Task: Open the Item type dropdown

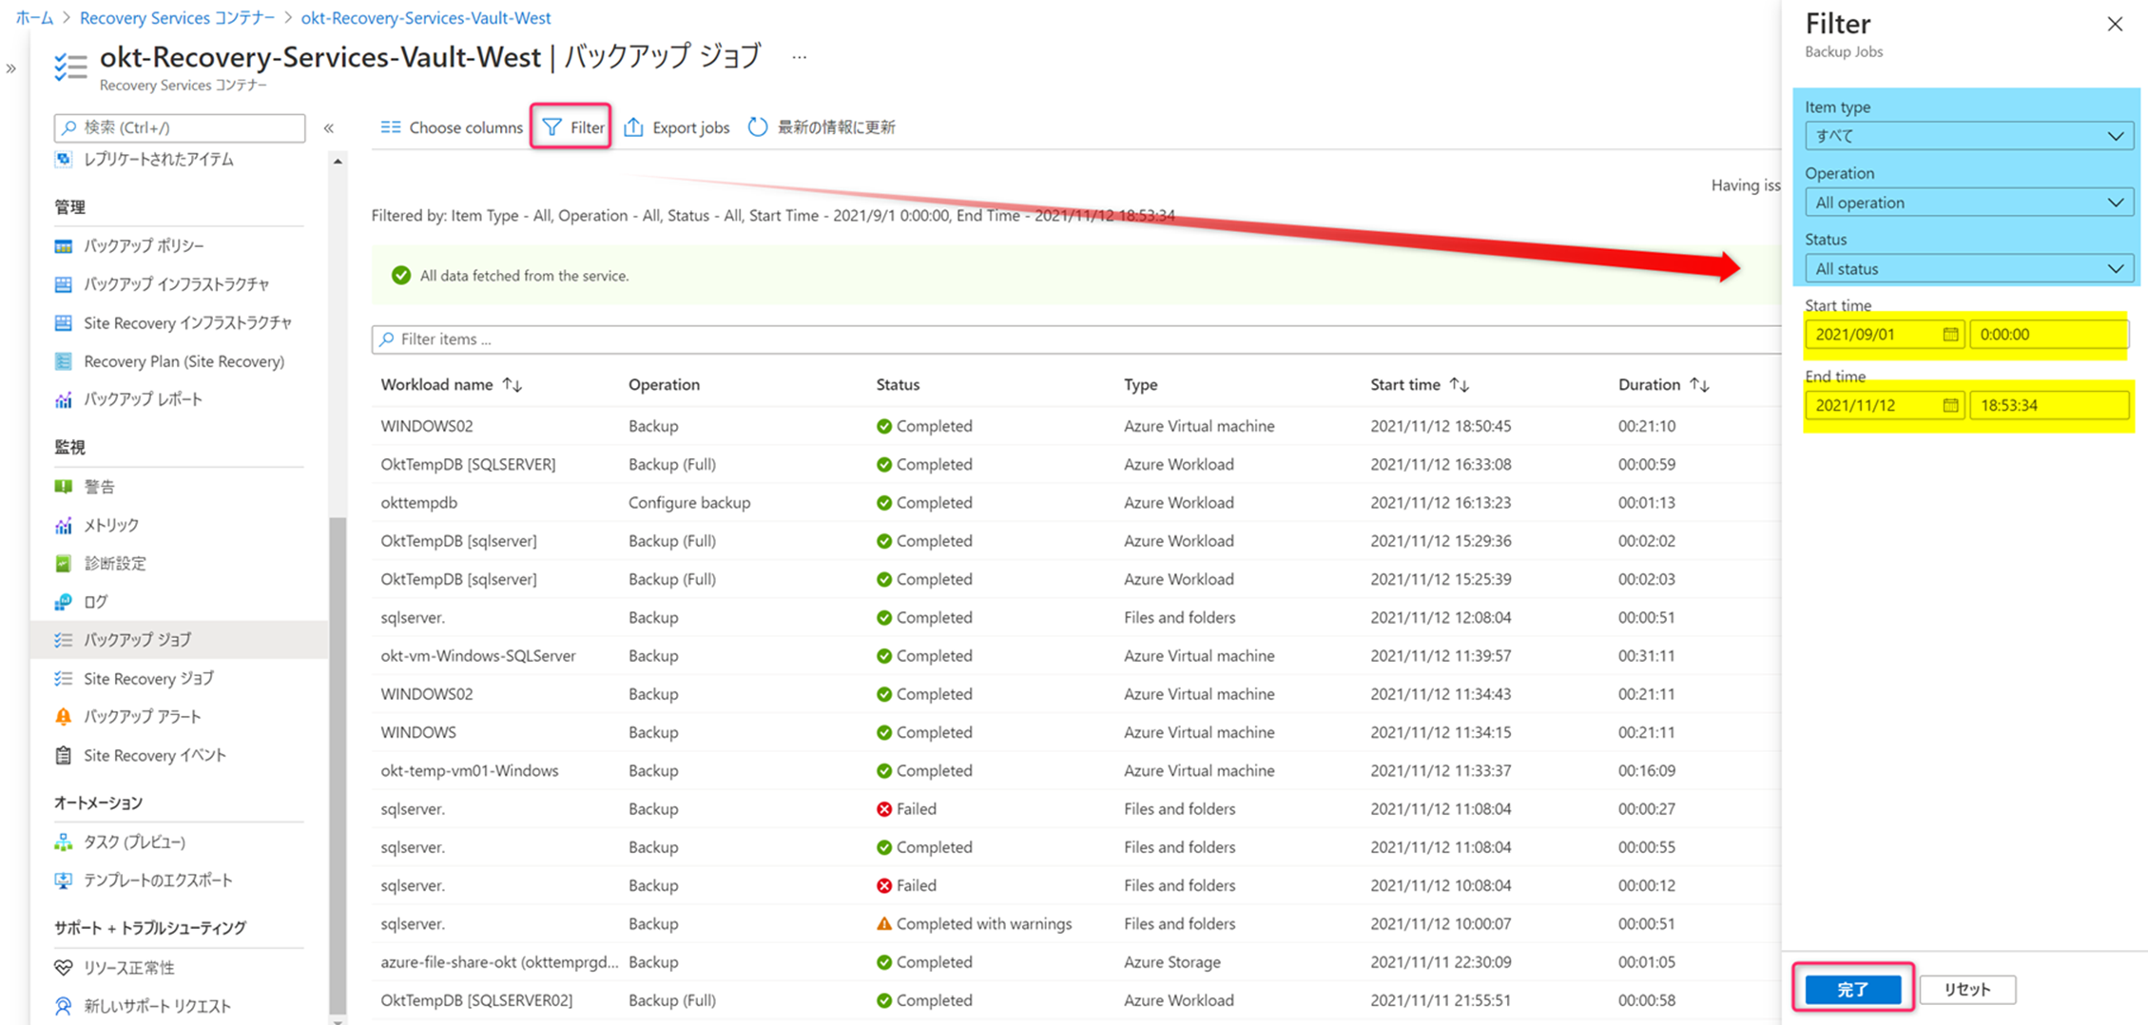Action: click(x=1968, y=136)
